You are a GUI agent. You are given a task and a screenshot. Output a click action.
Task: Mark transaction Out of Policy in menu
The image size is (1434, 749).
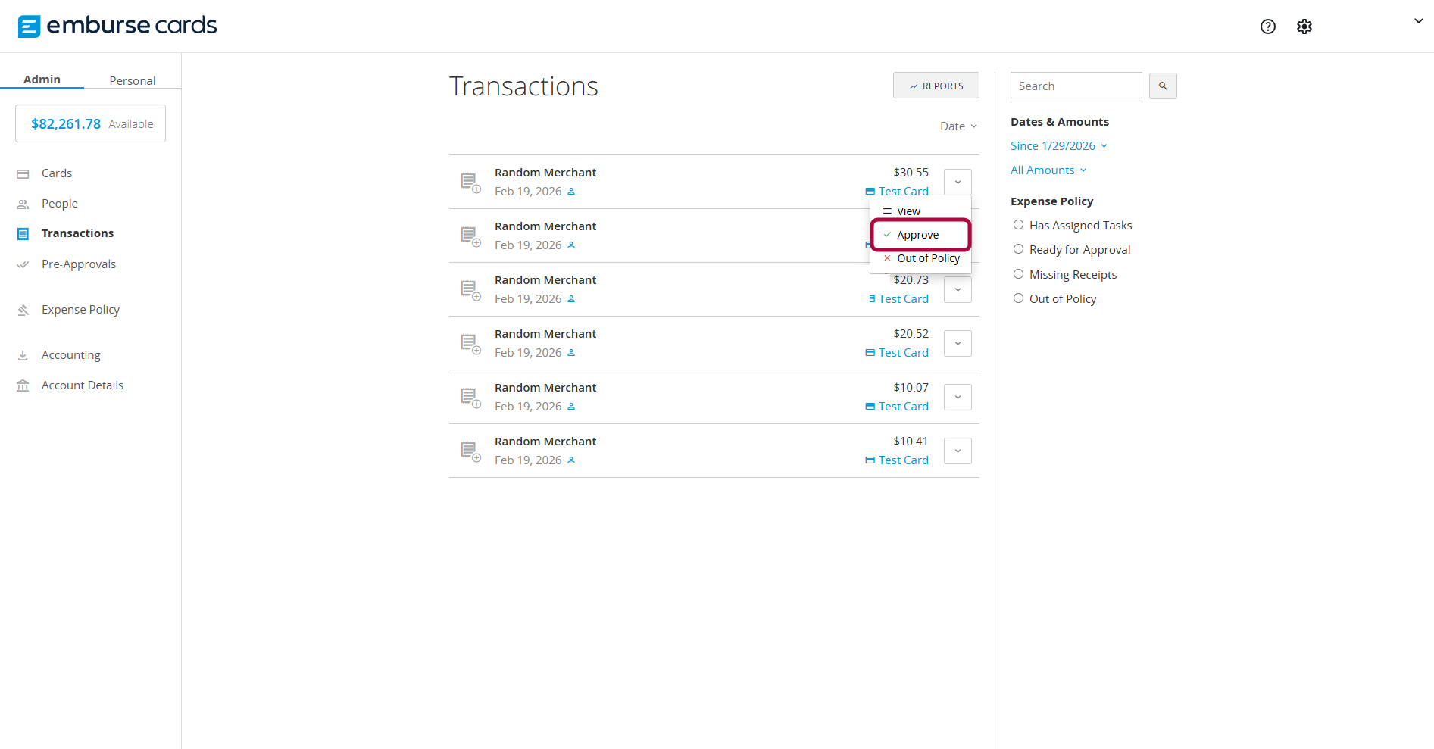[927, 258]
